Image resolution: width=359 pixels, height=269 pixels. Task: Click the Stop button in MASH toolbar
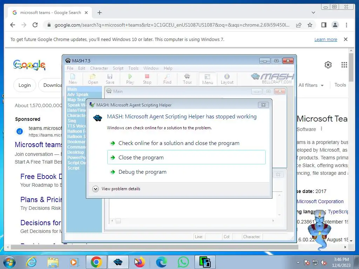(147, 79)
